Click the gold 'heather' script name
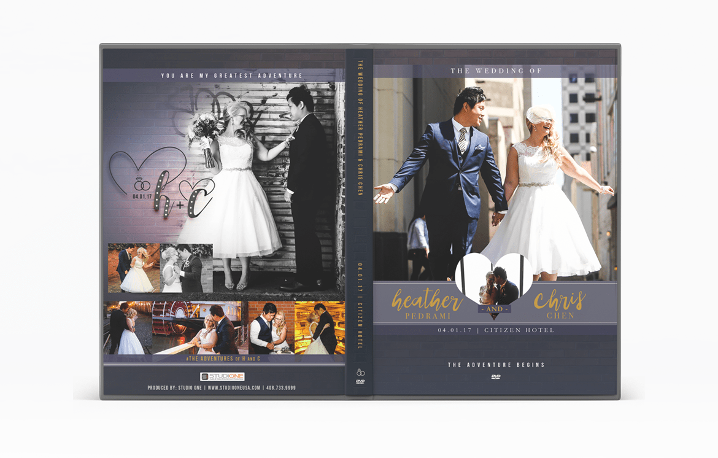The height and width of the screenshot is (458, 718). pos(427,300)
